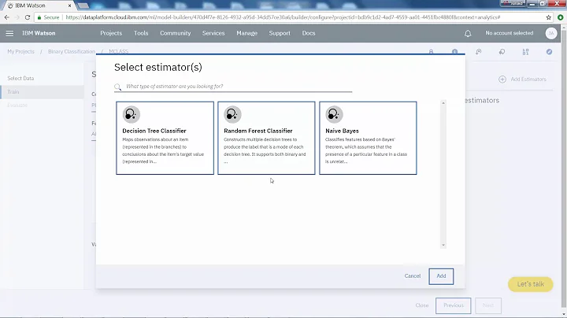Click the Select estimator(s) heading

[158, 68]
